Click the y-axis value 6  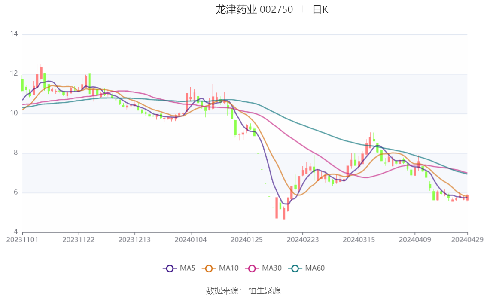coord(15,192)
